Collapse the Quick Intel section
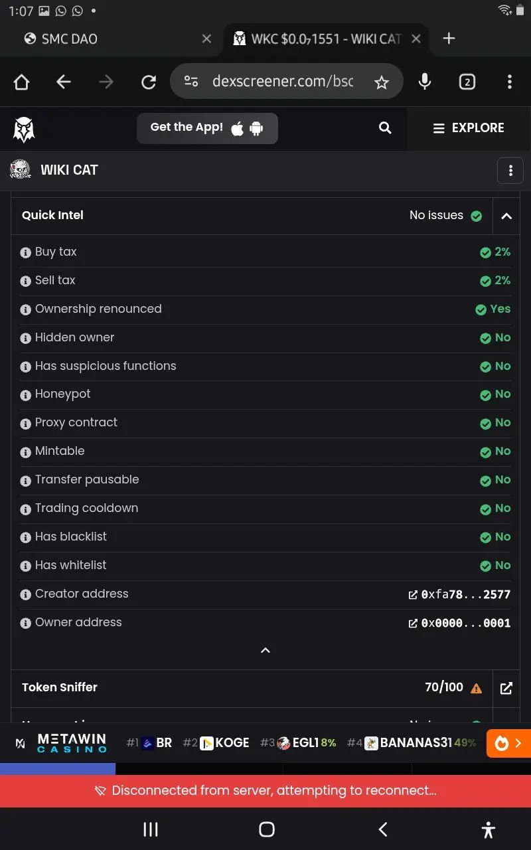This screenshot has width=531, height=850. 506,216
